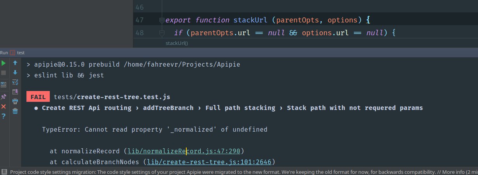Click the 'Run' panel label
Viewport: 478px width, 175px height.
(4, 52)
